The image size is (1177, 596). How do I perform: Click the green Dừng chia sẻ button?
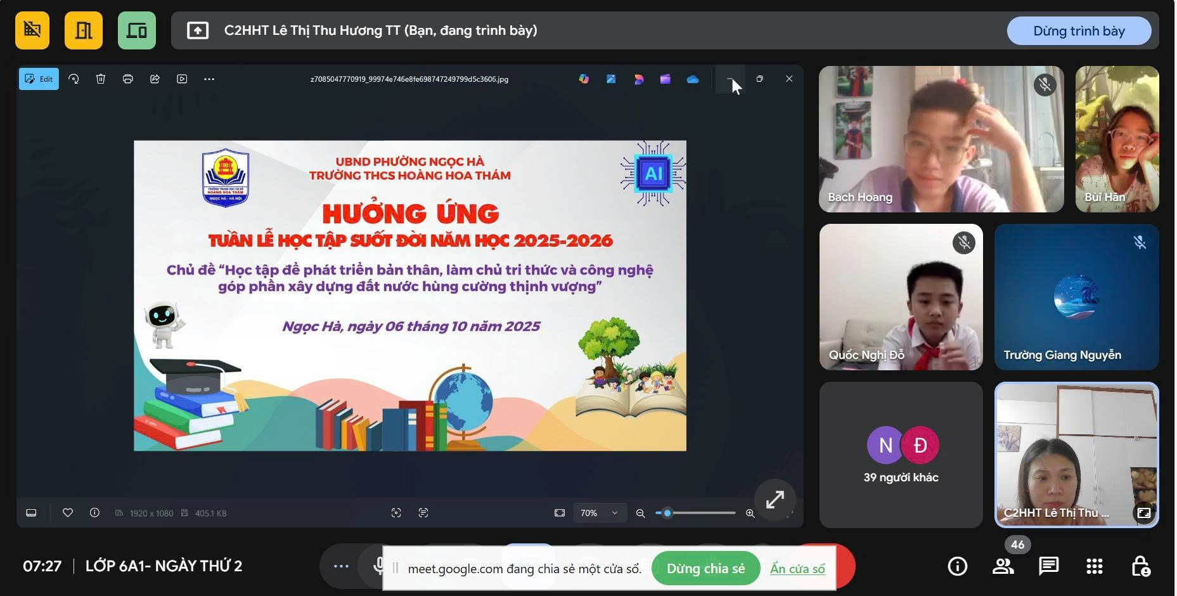(705, 569)
